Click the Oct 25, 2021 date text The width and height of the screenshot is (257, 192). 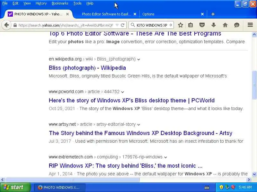(x=62, y=108)
